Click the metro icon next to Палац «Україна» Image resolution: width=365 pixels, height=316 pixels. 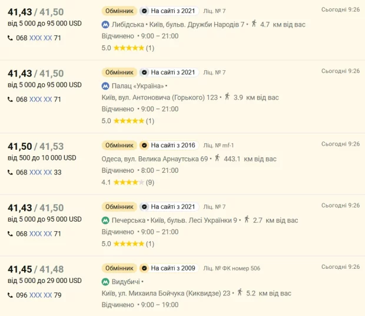[106, 86]
